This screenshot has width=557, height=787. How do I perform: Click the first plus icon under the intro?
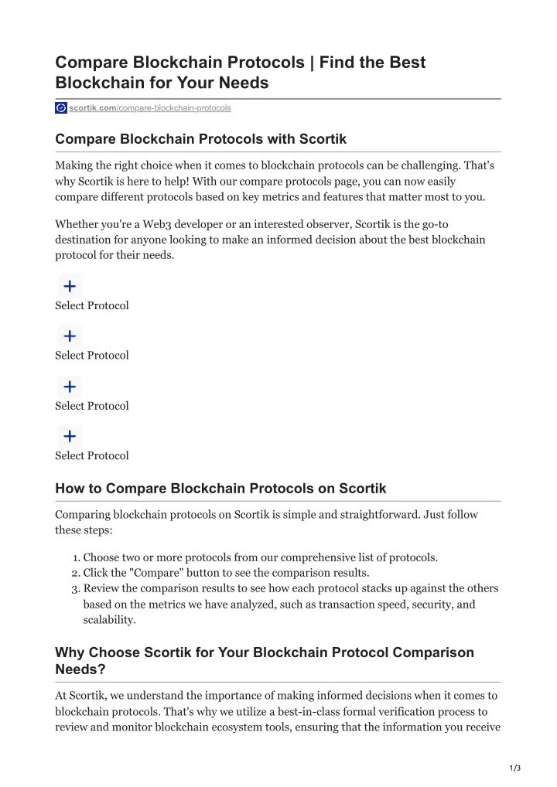tap(70, 286)
